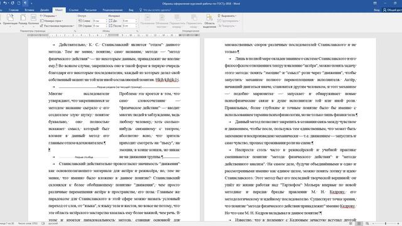Switch to Print Layout view icon
This screenshot has width=402, height=226.
click(x=359, y=223)
